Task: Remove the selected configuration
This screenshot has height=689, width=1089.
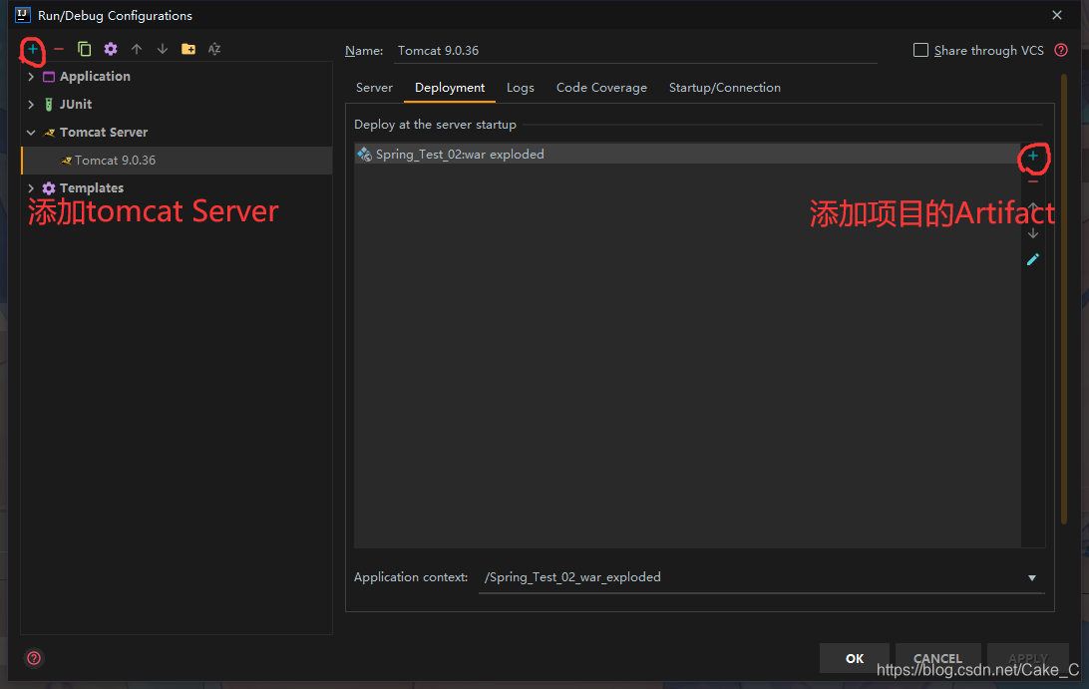Action: tap(59, 49)
